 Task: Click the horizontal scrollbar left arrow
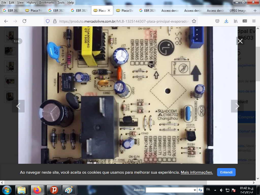tap(2, 183)
